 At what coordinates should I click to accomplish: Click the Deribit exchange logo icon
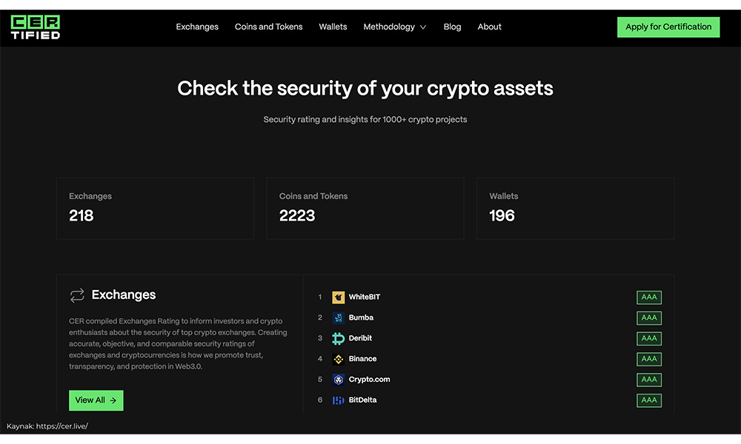339,338
